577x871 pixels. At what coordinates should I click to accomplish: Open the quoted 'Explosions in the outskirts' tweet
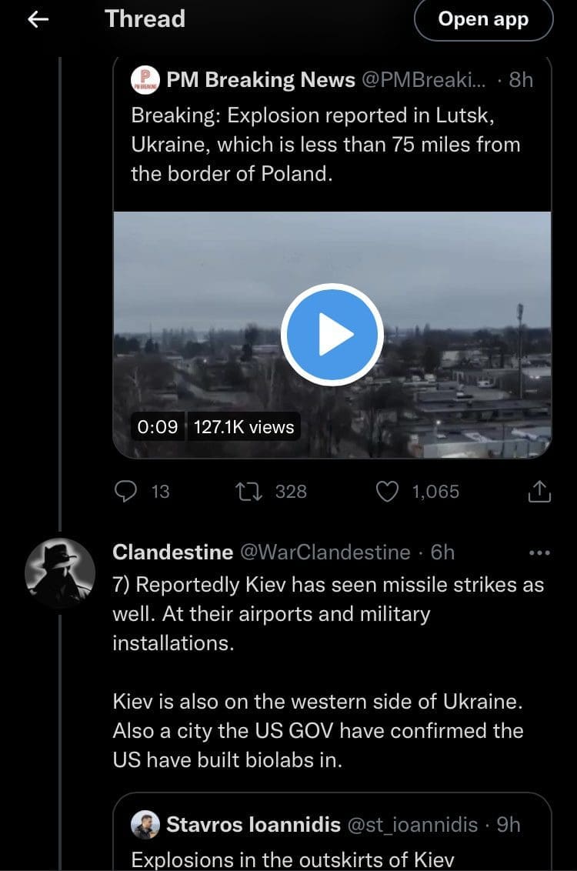tap(292, 858)
